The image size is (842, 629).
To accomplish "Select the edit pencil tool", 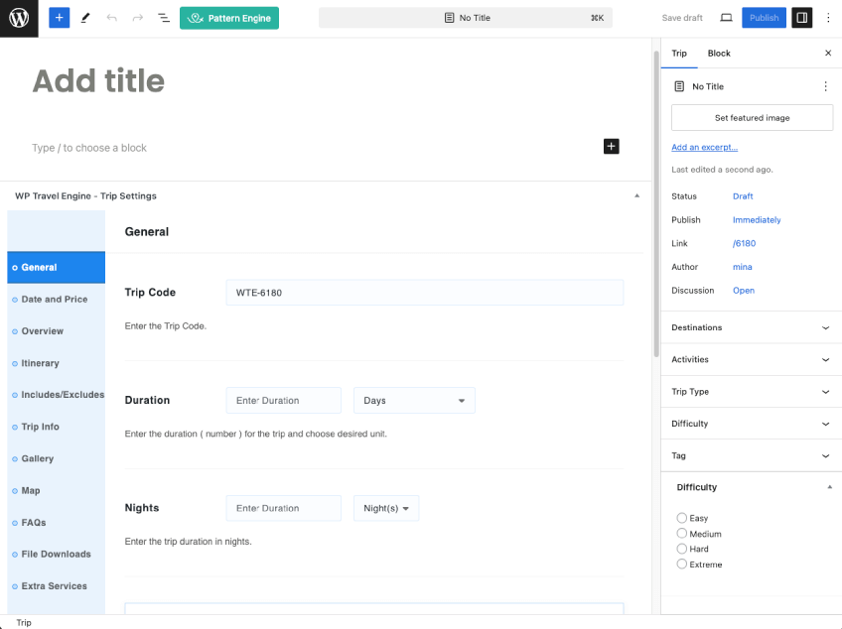I will coord(85,18).
